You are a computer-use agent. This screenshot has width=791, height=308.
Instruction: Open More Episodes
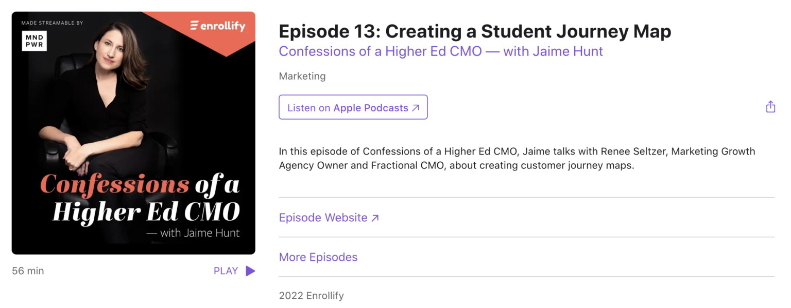318,257
